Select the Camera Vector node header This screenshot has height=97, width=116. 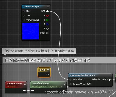(16, 85)
